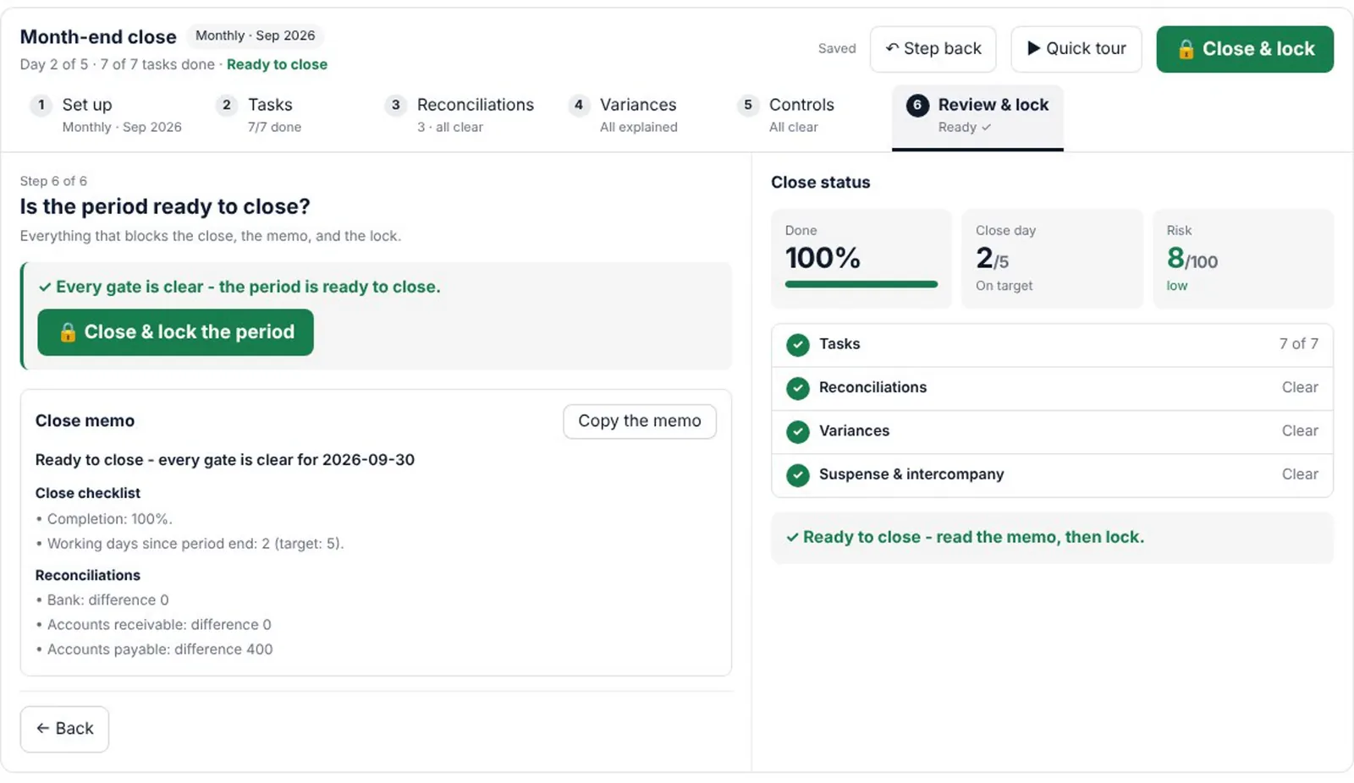This screenshot has height=783, width=1354.
Task: Select the Review & lock step
Action: click(x=977, y=117)
